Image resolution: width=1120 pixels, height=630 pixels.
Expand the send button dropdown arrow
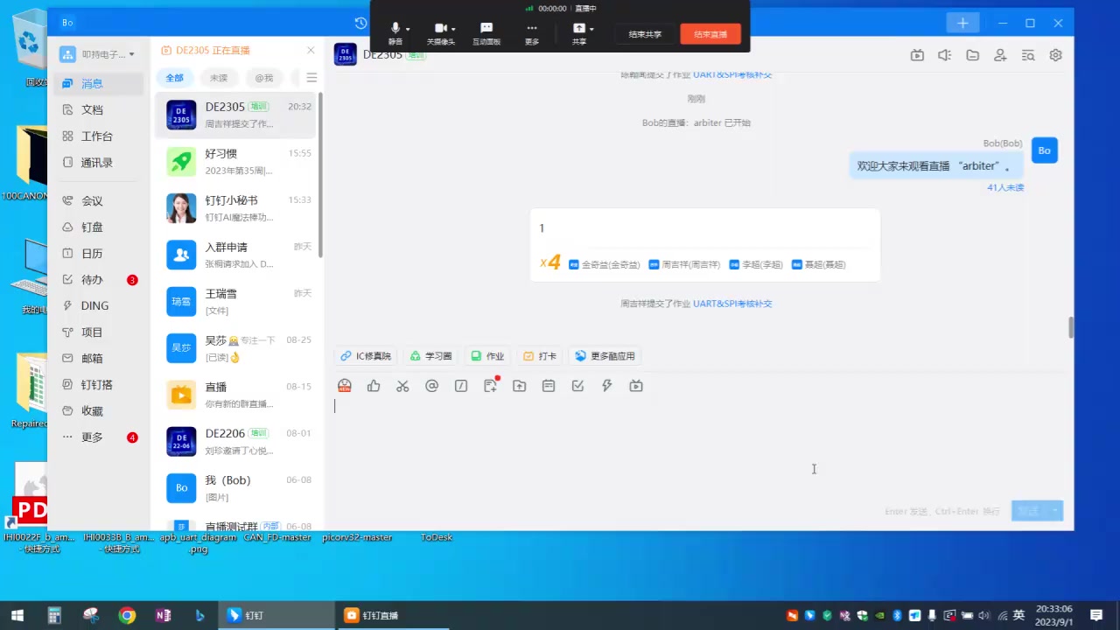1055,511
